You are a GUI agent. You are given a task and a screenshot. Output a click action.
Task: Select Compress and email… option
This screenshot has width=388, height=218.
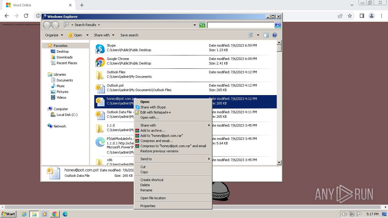click(173, 141)
